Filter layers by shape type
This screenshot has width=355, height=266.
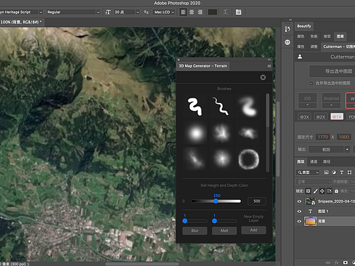[x=350, y=173]
